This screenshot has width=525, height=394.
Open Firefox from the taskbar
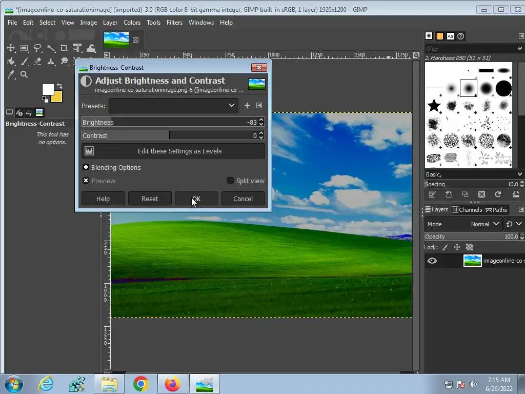pos(172,384)
